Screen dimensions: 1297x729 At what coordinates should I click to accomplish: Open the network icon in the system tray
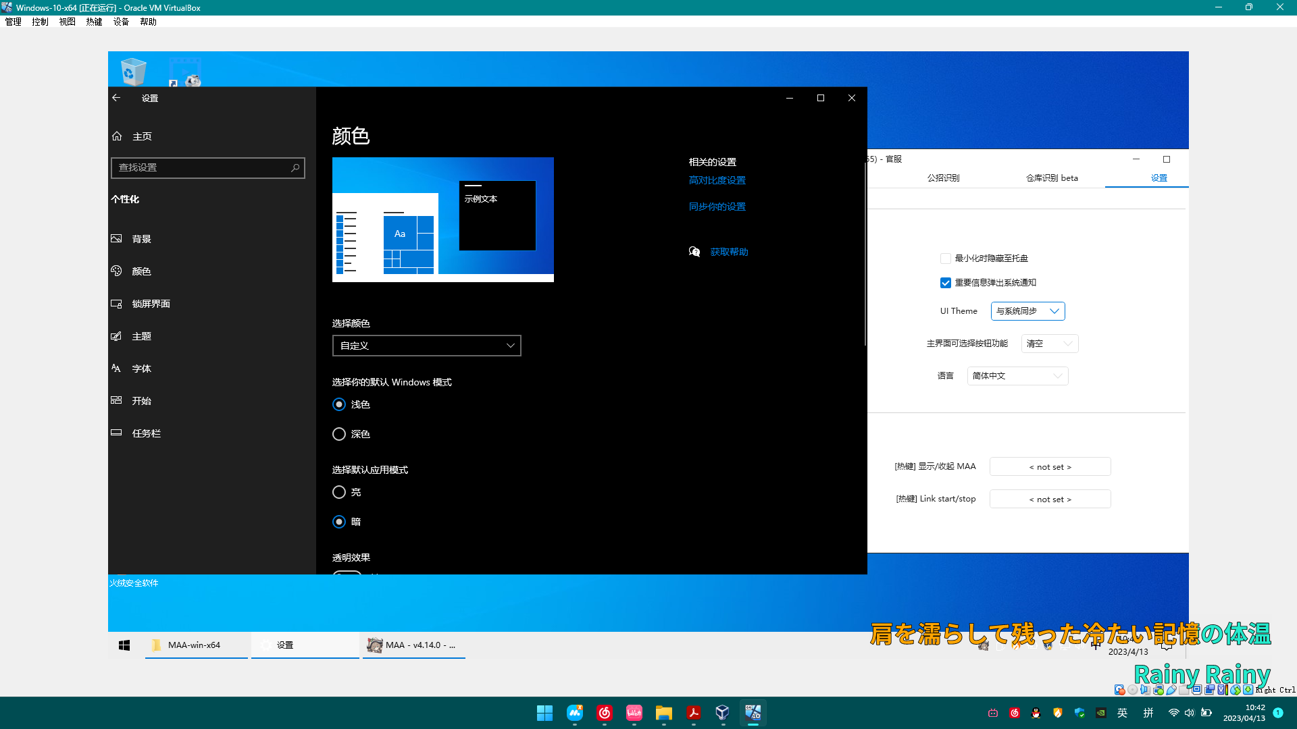1174,713
